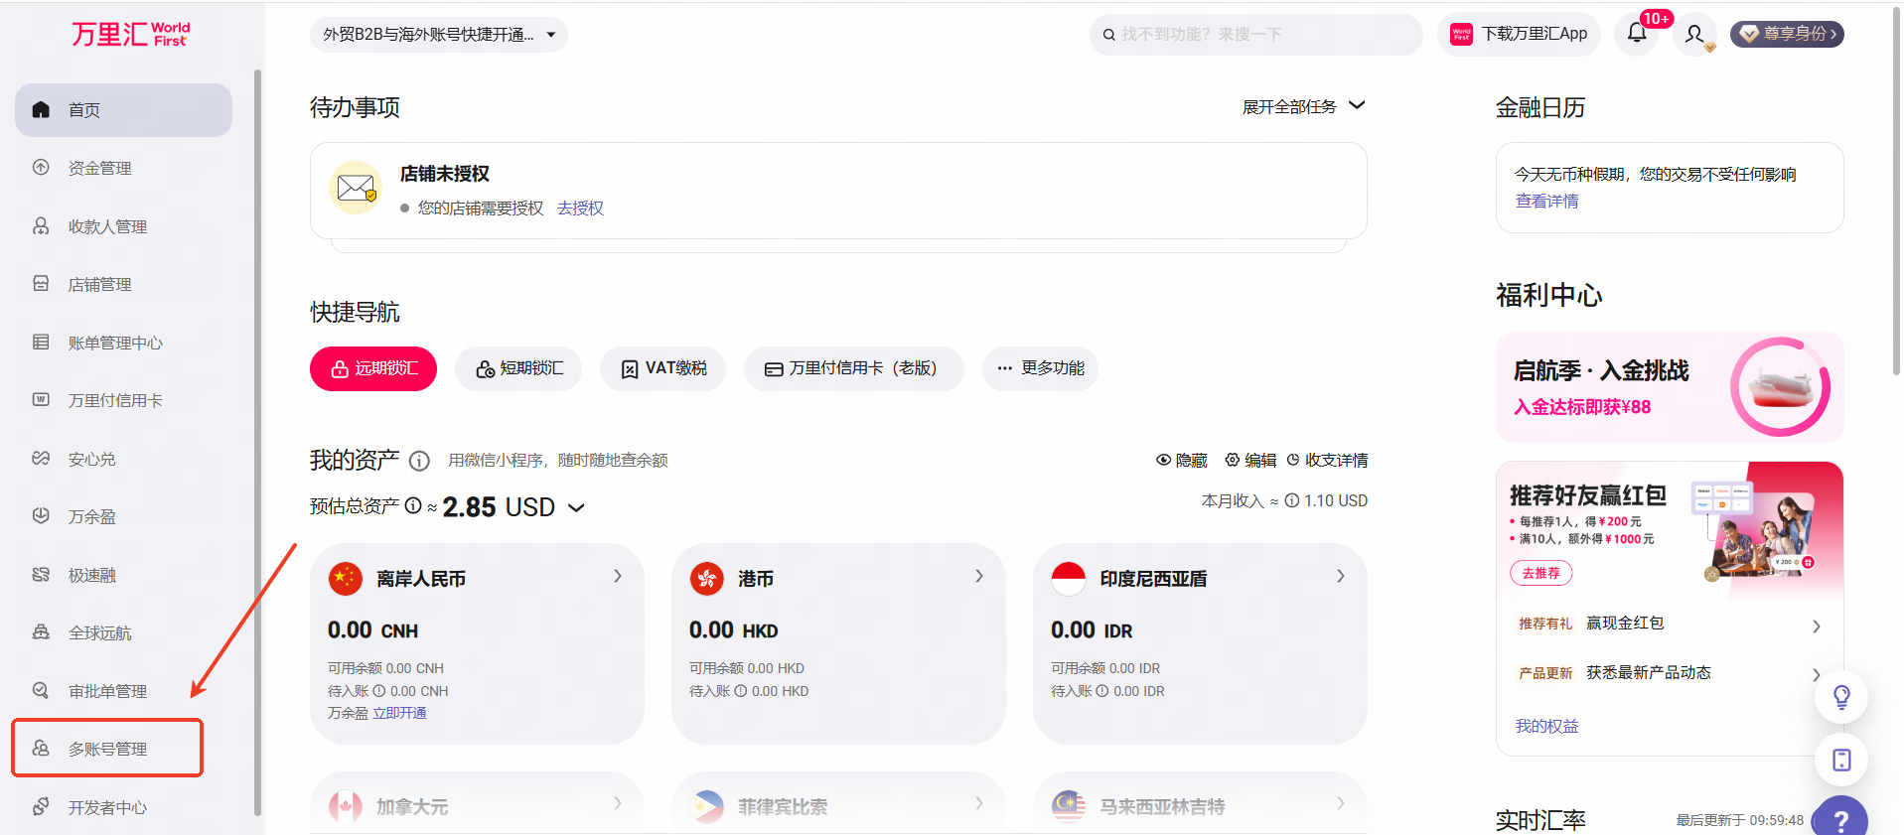Select 多账号管理 in the sidebar
1904x835 pixels.
[x=107, y=749]
